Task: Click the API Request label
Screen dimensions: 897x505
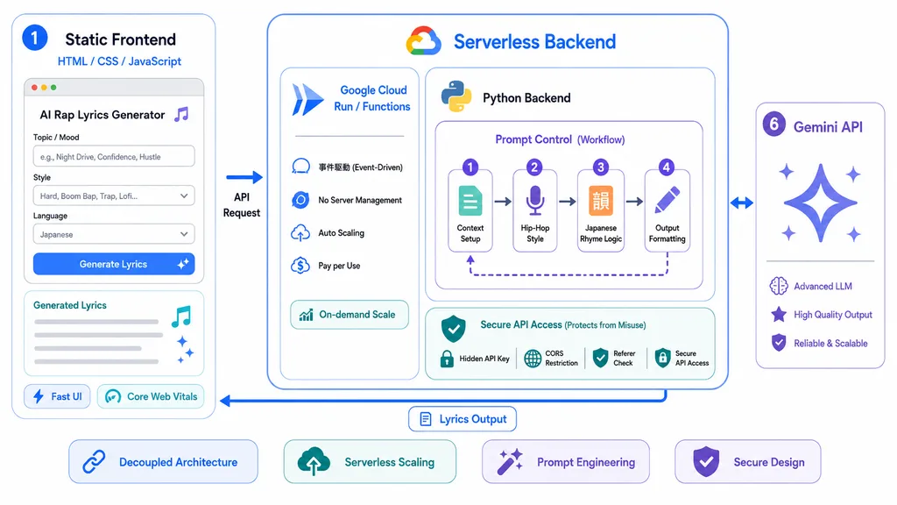Action: (242, 205)
